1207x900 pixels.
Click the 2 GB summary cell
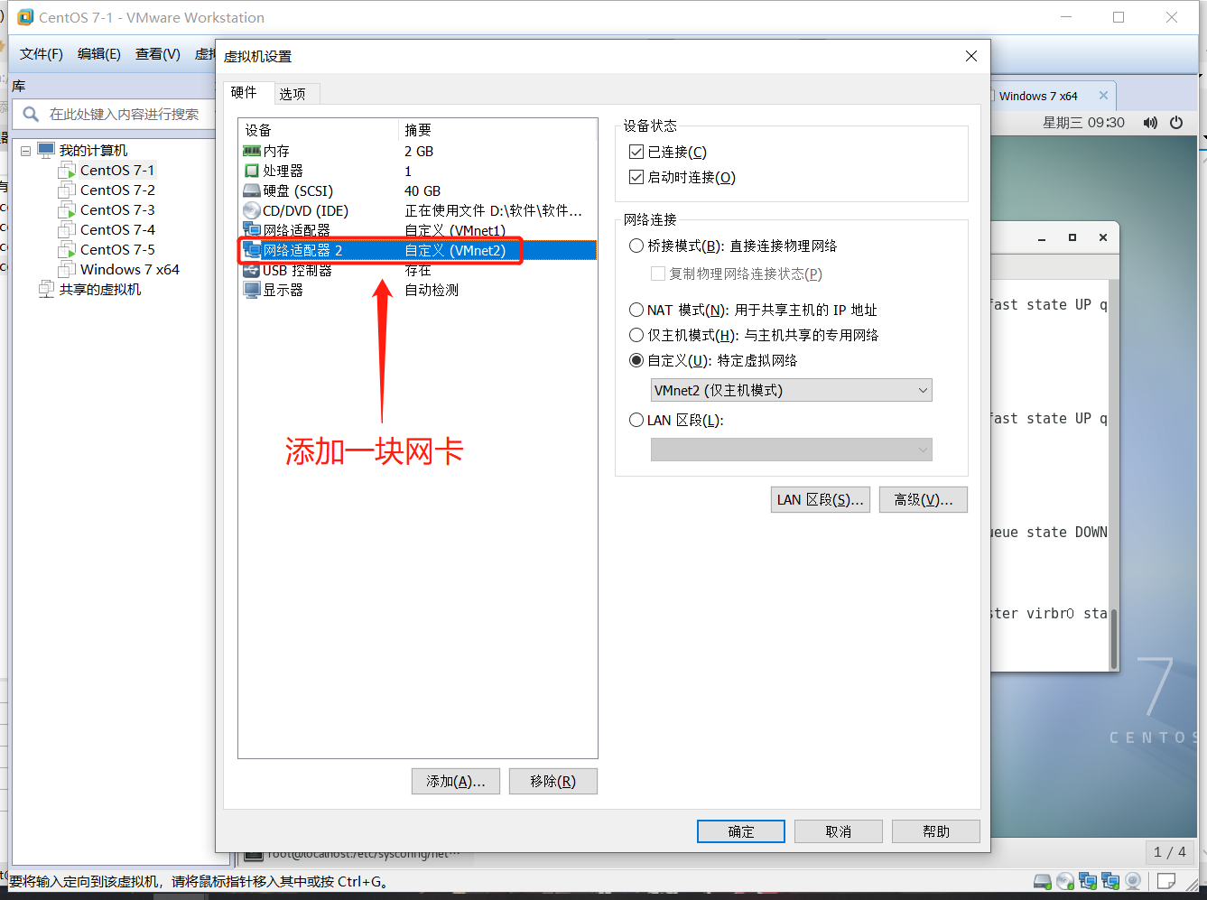[x=419, y=151]
